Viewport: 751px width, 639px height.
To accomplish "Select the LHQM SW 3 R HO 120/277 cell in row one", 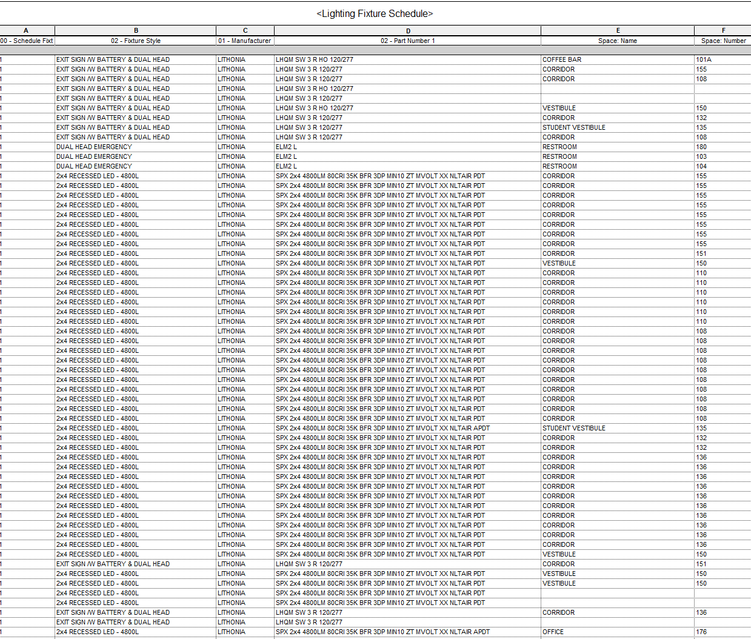I will tap(314, 59).
